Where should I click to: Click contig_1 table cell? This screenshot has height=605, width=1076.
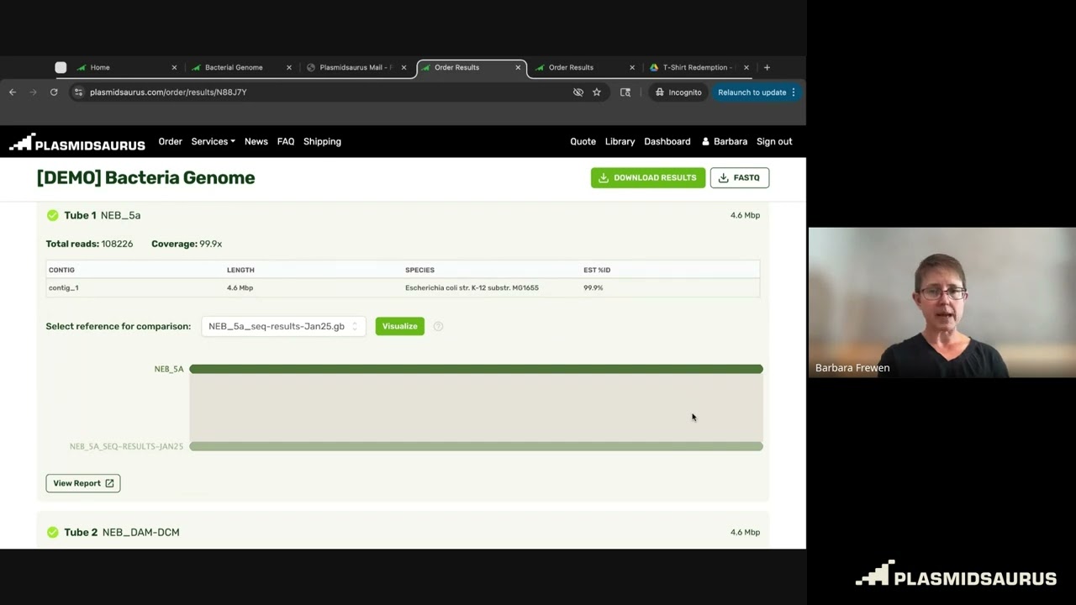[64, 287]
